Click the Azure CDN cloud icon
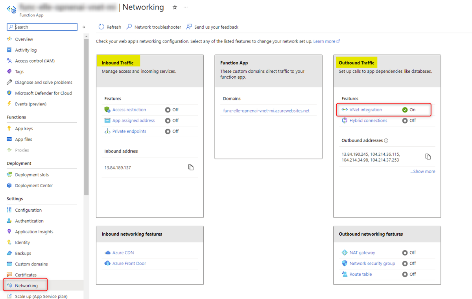The height and width of the screenshot is (299, 472). click(x=107, y=253)
